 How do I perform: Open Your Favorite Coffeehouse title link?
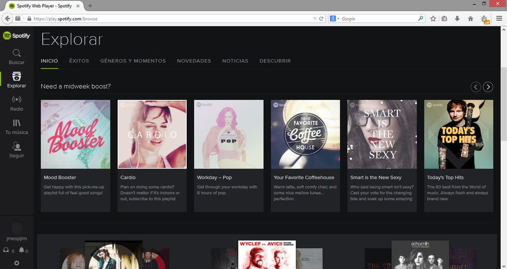[x=304, y=177]
